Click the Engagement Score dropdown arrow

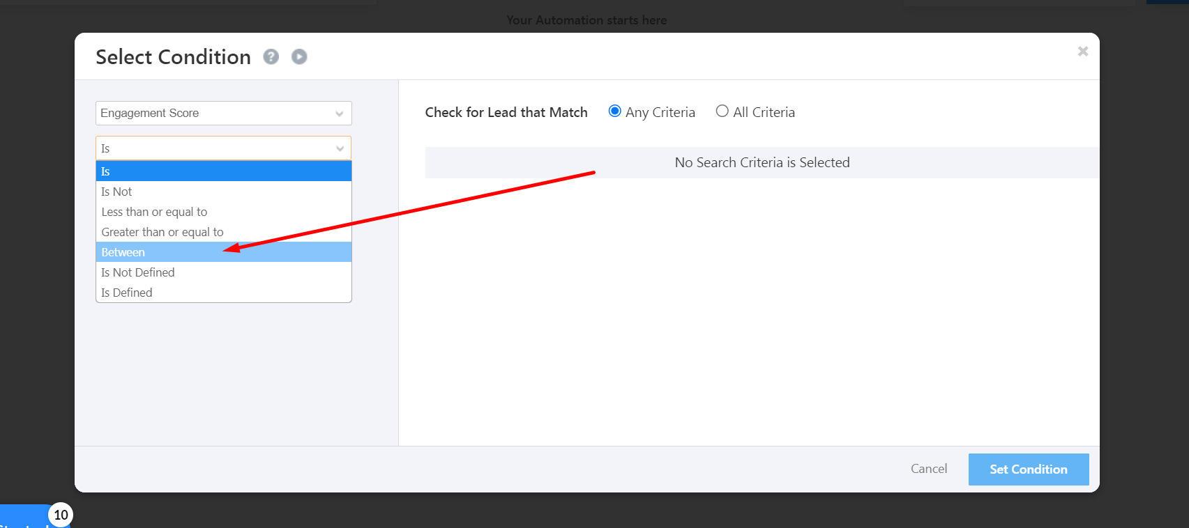tap(340, 114)
